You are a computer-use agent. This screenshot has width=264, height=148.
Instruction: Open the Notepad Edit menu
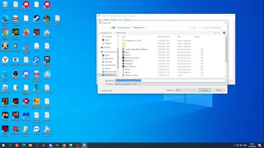(106, 19)
